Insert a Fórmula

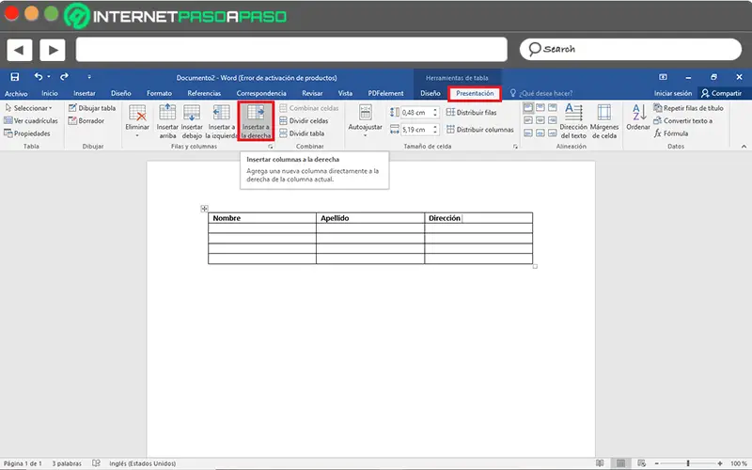click(671, 133)
